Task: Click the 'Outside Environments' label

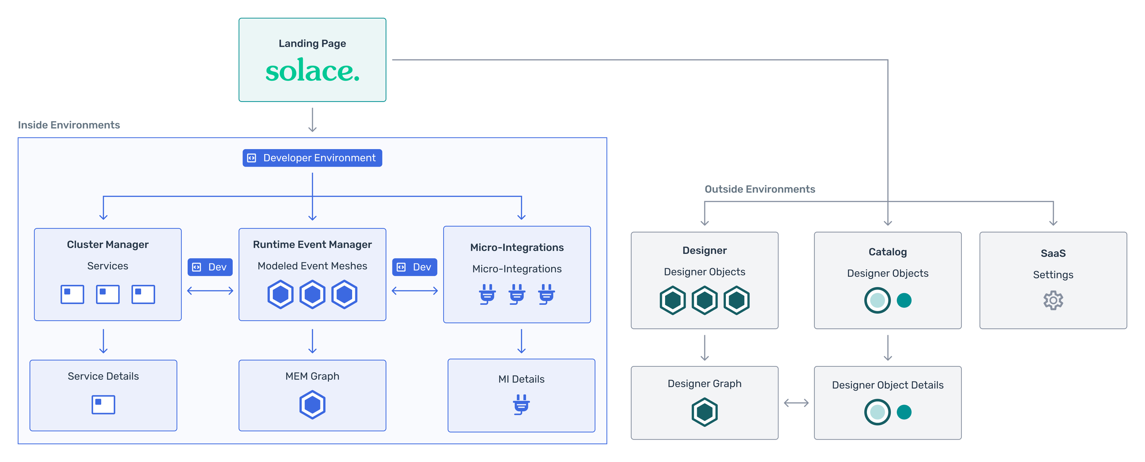Action: [x=760, y=189]
